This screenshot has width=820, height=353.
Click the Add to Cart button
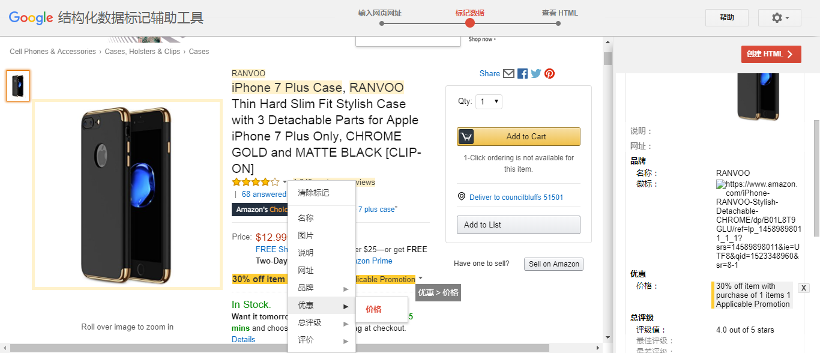tap(518, 136)
